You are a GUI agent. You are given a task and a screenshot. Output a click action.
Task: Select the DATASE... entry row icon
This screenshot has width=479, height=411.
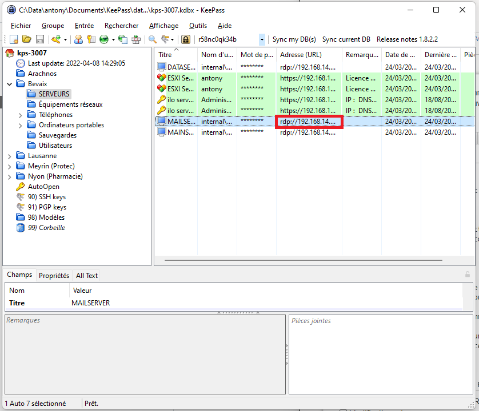pos(162,67)
